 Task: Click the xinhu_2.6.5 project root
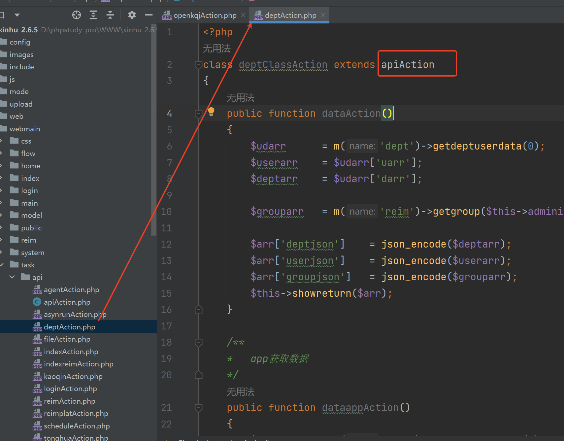[19, 30]
